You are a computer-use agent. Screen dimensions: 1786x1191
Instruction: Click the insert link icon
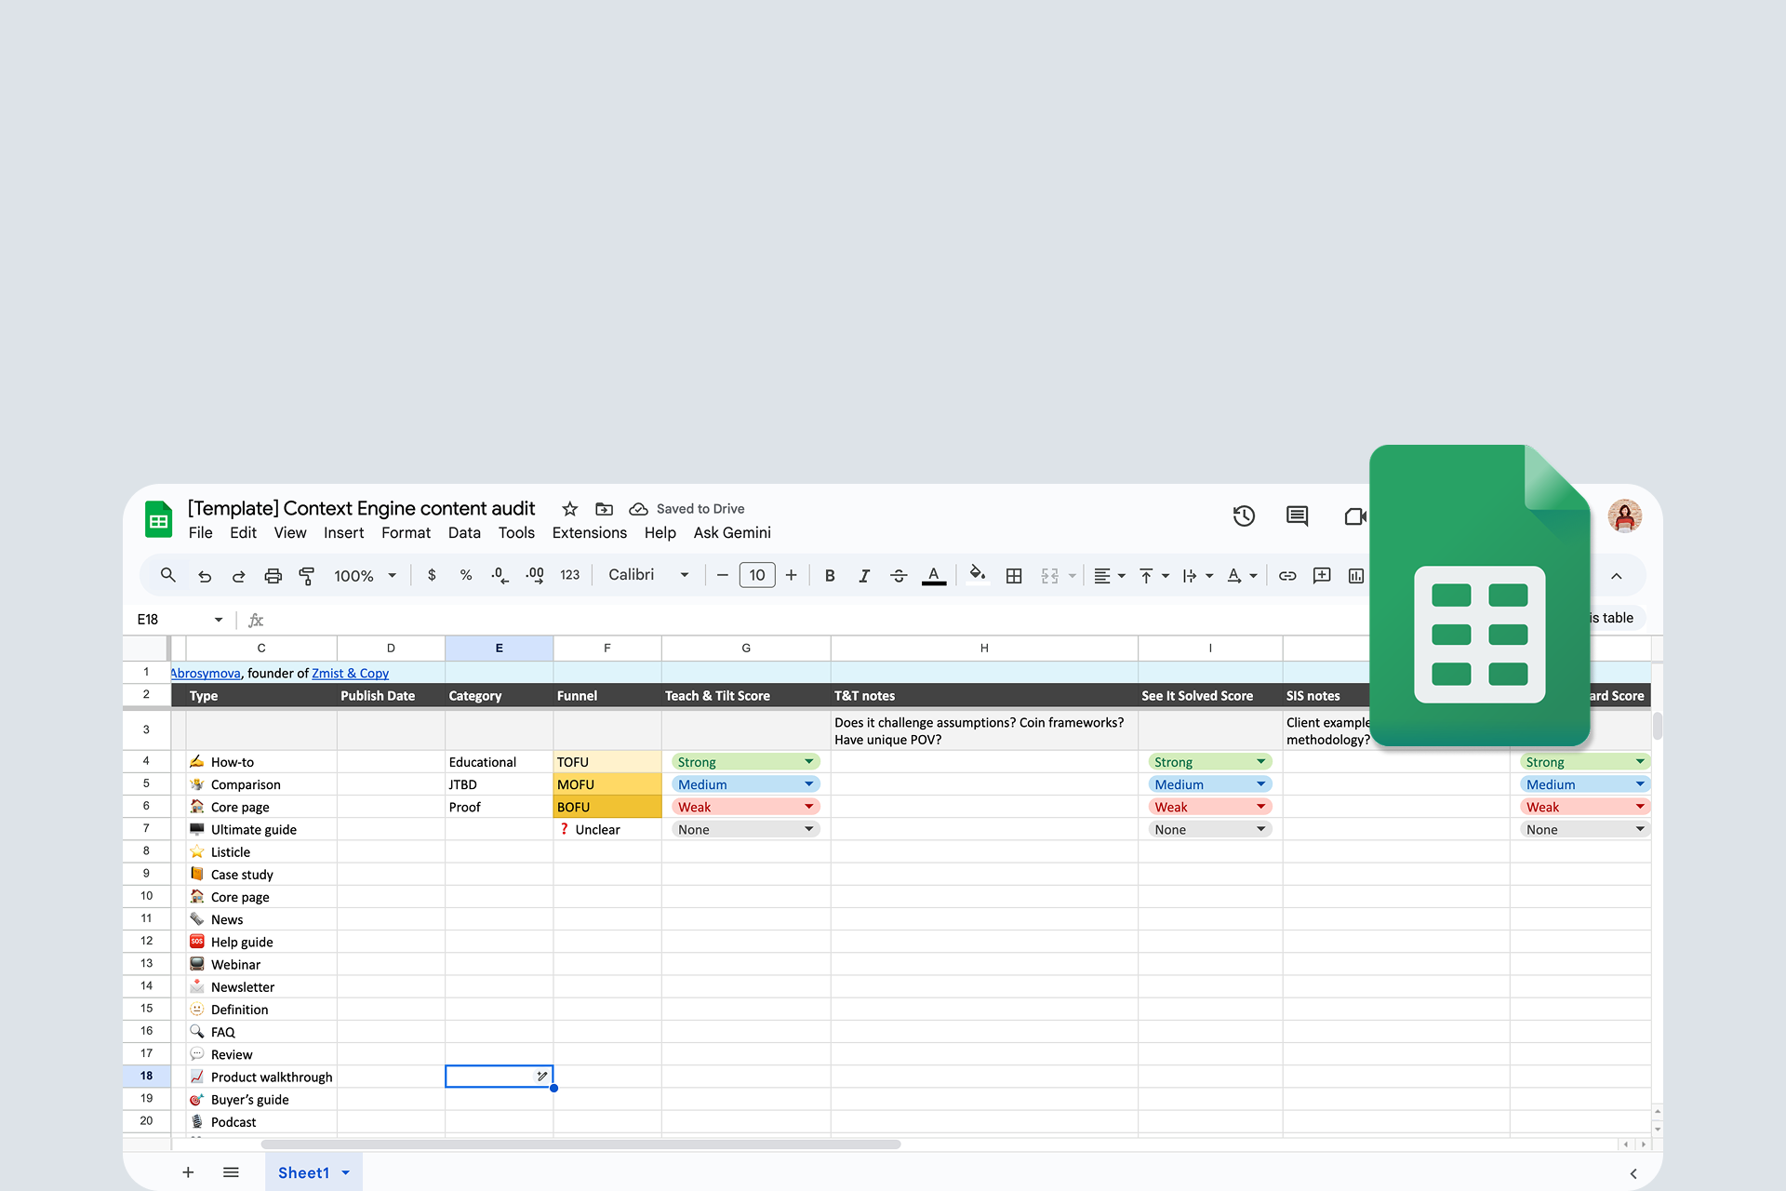pos(1287,576)
